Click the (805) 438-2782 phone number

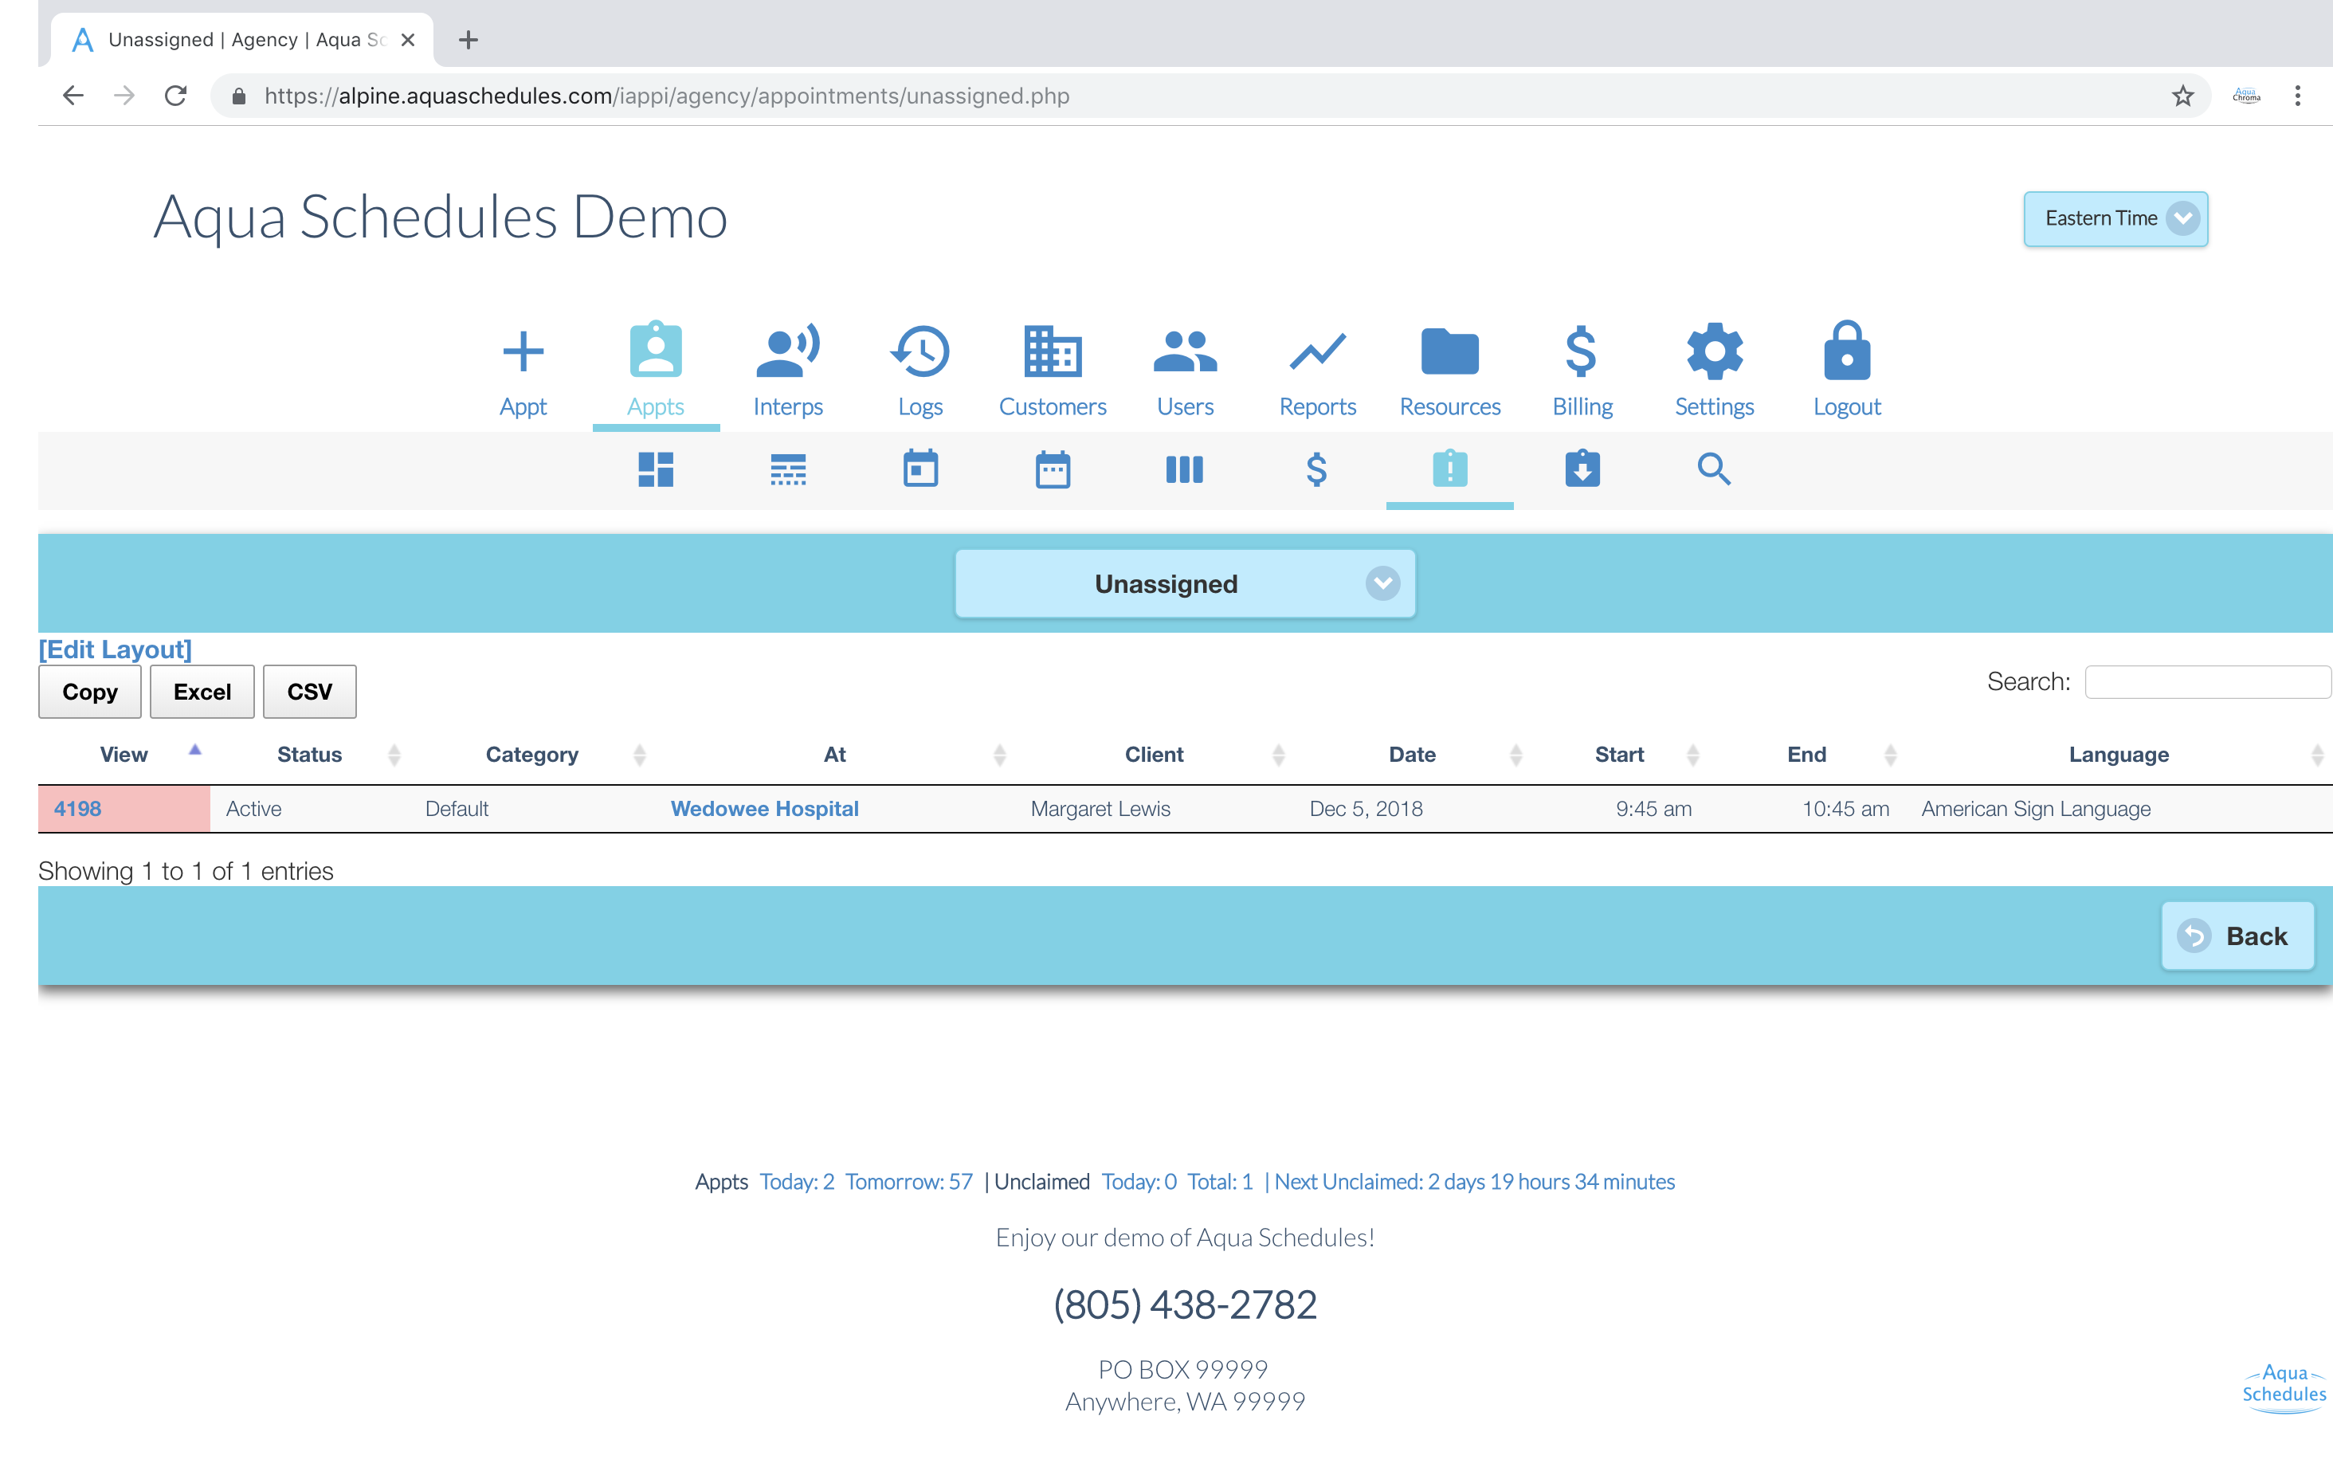(1185, 1305)
